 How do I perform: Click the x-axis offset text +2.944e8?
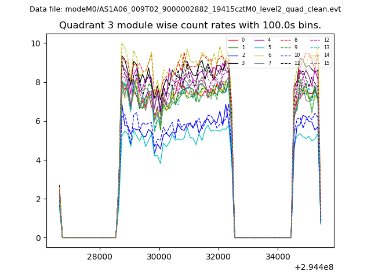pos(314,267)
